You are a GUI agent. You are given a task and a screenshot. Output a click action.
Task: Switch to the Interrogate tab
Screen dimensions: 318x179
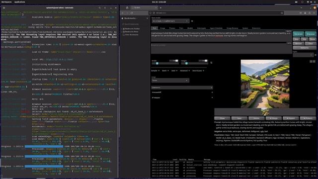(201, 28)
